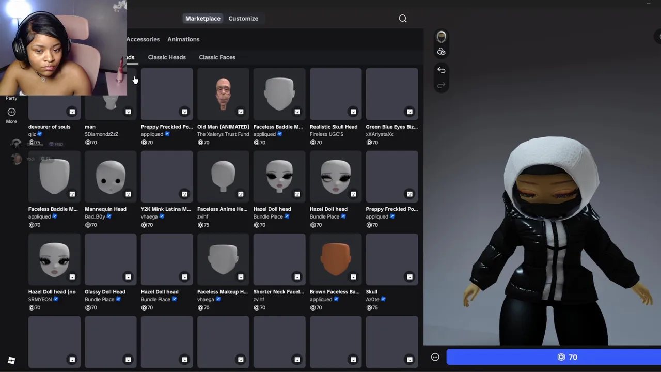Screen dimensions: 661x372
Task: Click the Roblox logo icon bottom left
Action: (11, 360)
